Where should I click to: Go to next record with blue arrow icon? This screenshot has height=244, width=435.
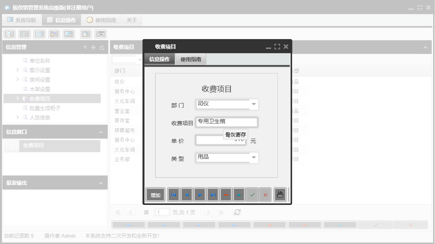click(200, 194)
